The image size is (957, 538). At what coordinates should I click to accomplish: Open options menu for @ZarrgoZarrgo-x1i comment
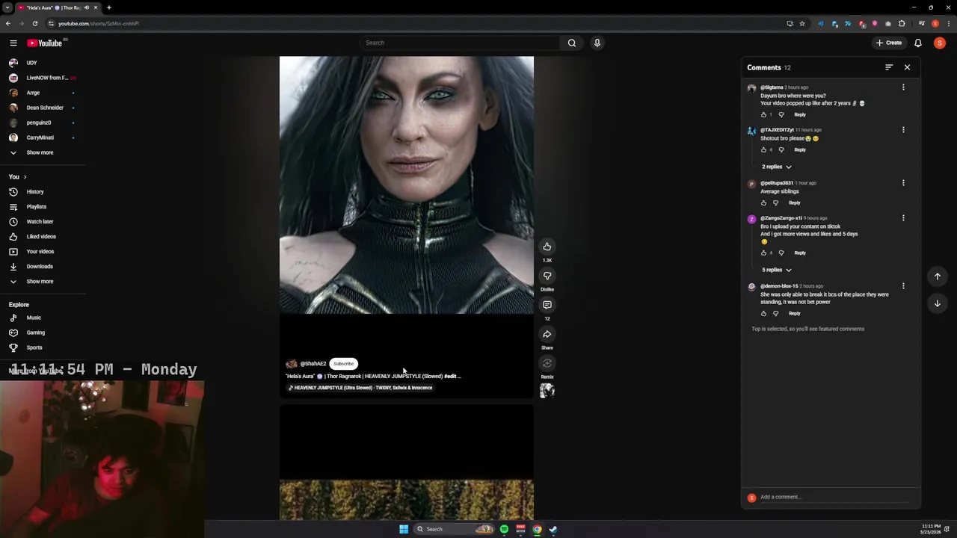903,218
